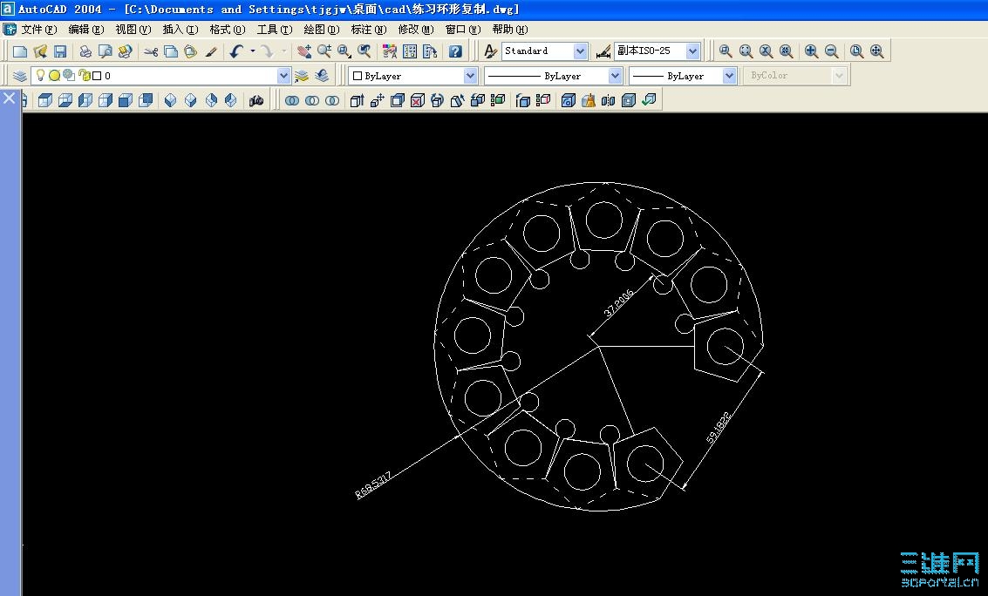Image resolution: width=988 pixels, height=596 pixels.
Task: Click Make Object's Layer Current
Action: coord(302,76)
